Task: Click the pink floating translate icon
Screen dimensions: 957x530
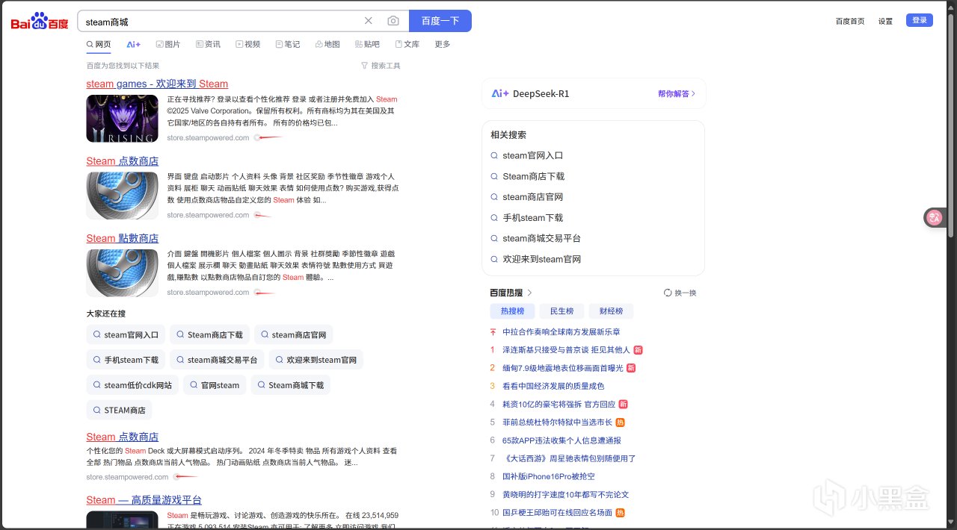Action: tap(934, 217)
